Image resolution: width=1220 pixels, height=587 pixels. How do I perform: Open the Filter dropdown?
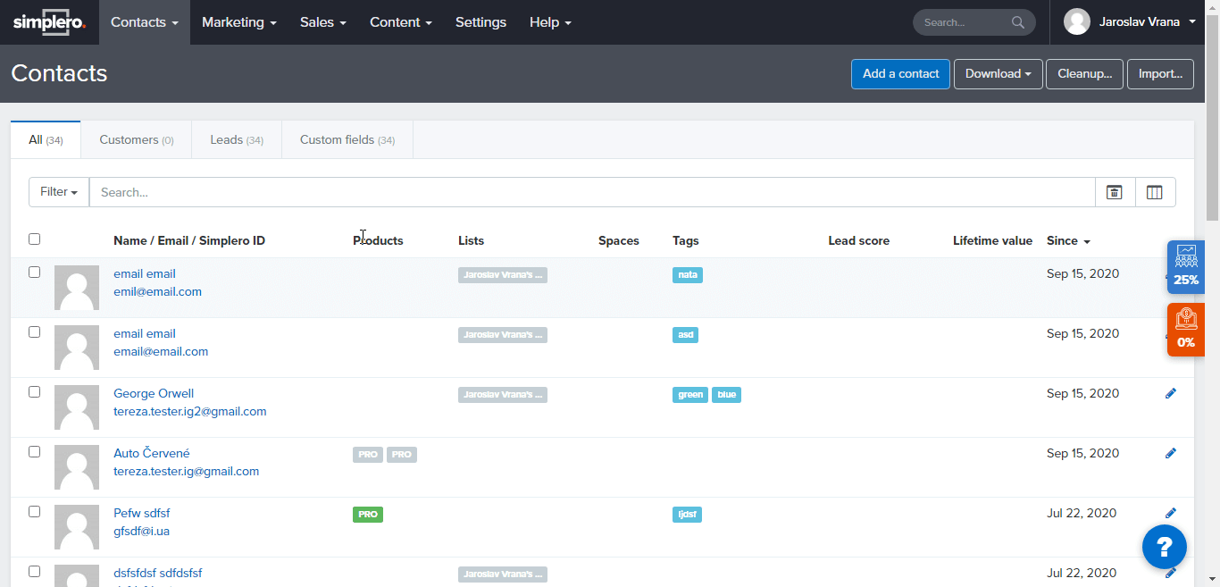[x=59, y=192]
